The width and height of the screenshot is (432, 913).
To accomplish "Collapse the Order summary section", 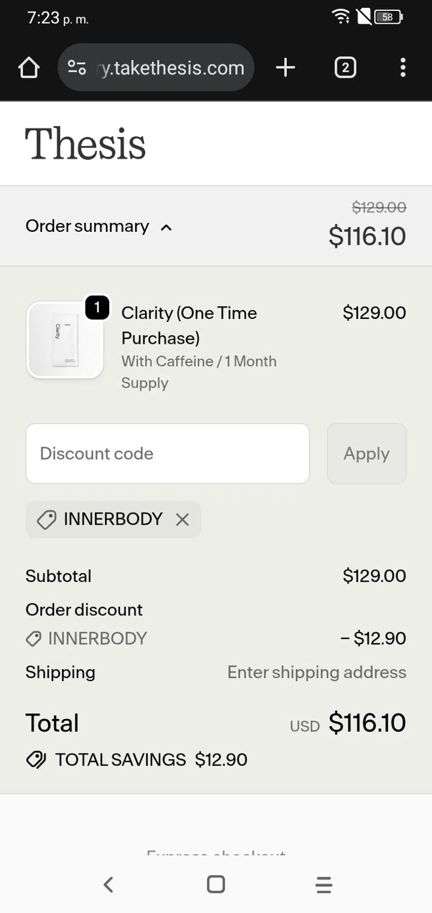I will pyautogui.click(x=98, y=226).
